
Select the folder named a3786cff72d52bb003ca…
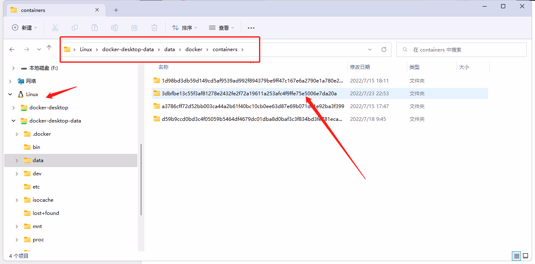click(253, 106)
